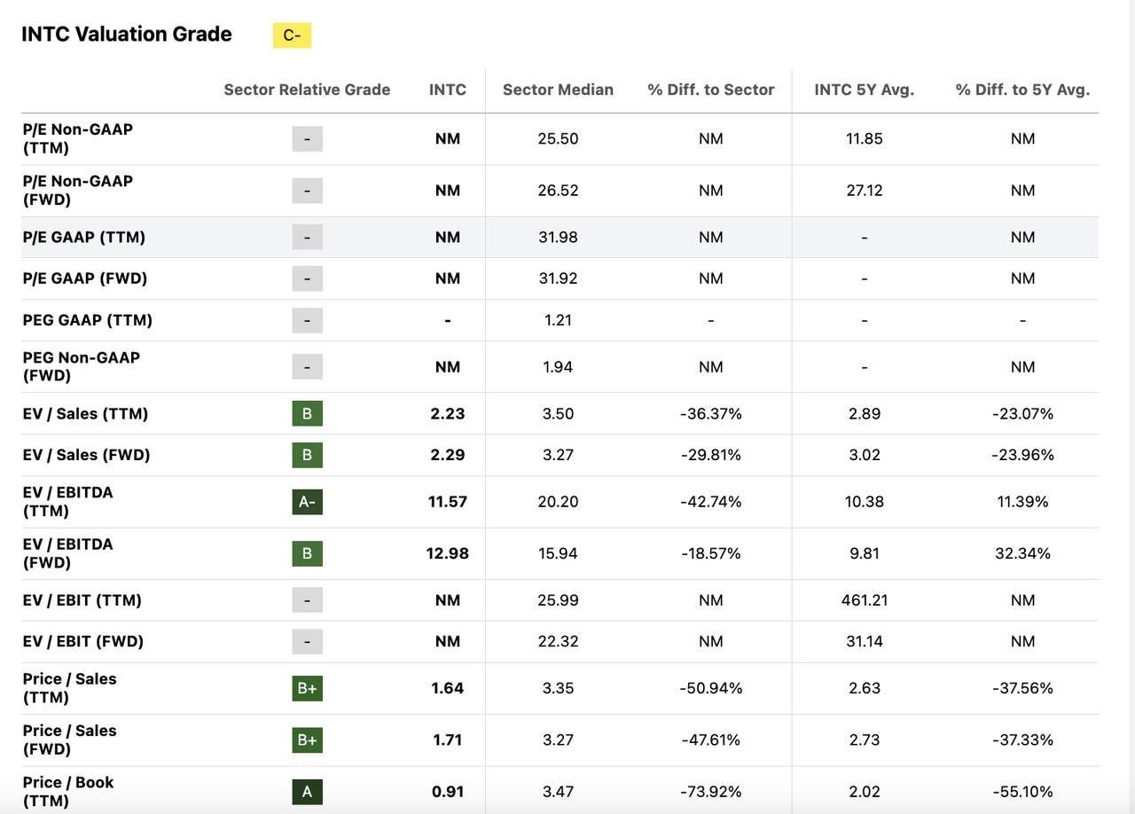This screenshot has width=1135, height=814.
Task: Open the Price / Book (TTM) metric
Action: tap(68, 792)
